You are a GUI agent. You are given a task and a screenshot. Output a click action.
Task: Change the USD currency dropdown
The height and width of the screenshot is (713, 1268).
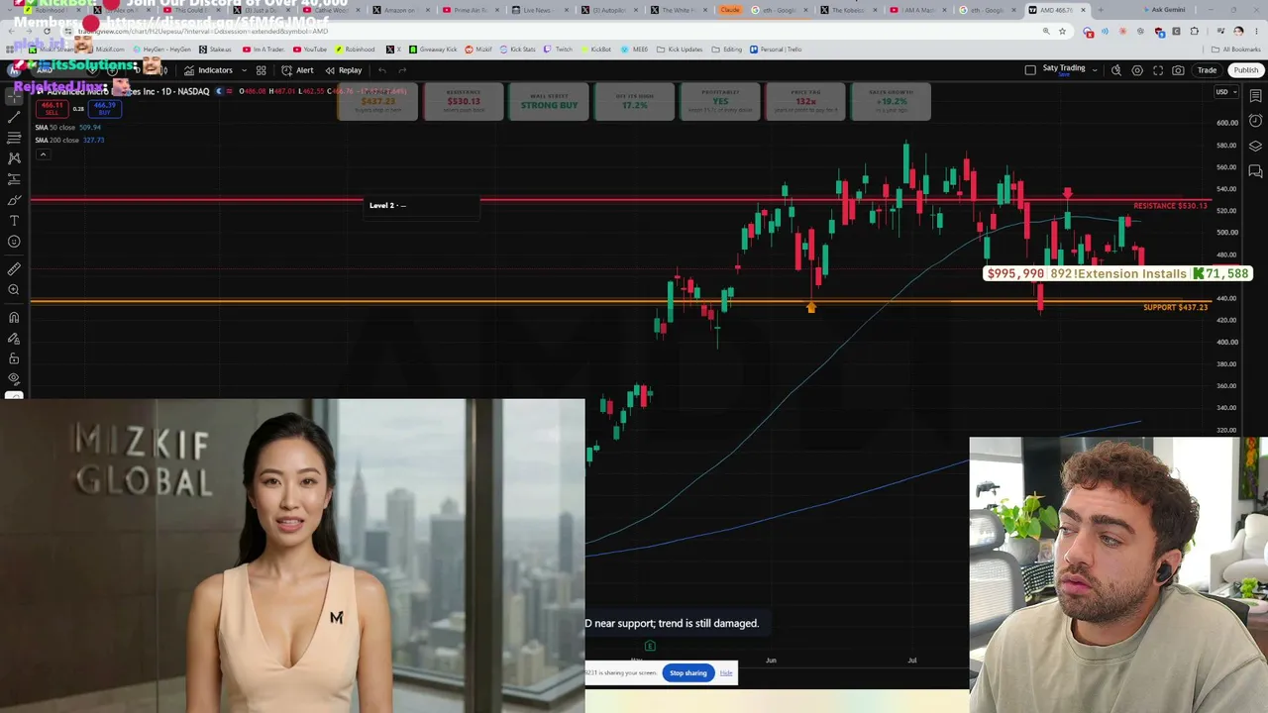tap(1225, 92)
